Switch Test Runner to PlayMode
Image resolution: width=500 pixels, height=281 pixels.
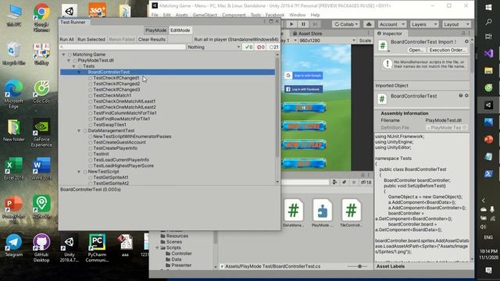(x=156, y=30)
